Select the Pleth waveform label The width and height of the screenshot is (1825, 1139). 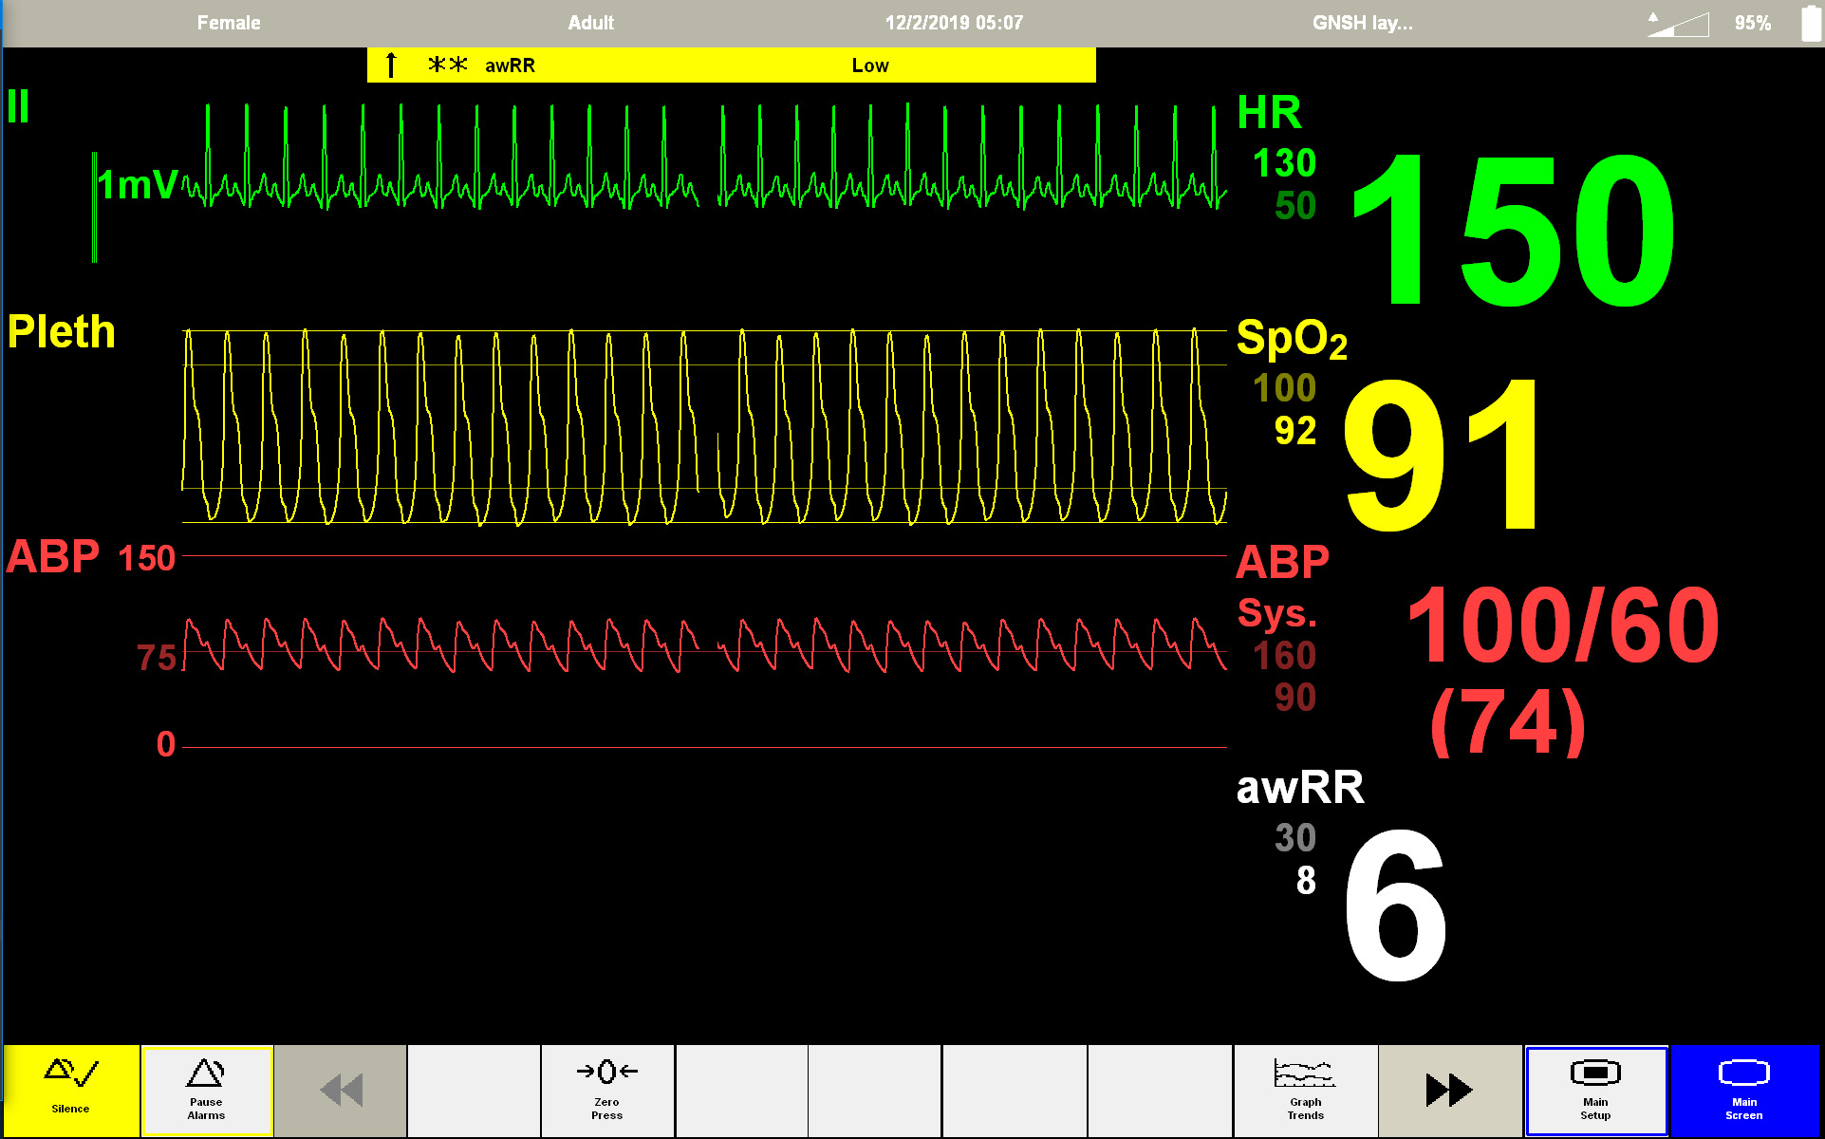click(x=62, y=332)
